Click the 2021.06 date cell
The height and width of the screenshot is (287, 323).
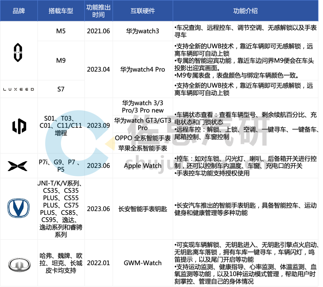(x=98, y=31)
